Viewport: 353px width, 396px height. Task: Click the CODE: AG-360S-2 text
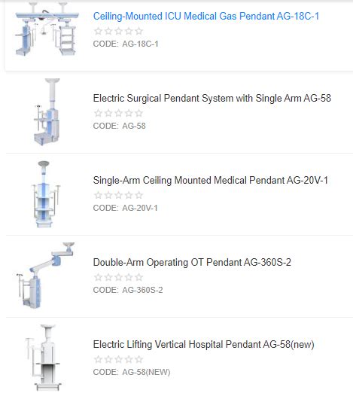128,290
